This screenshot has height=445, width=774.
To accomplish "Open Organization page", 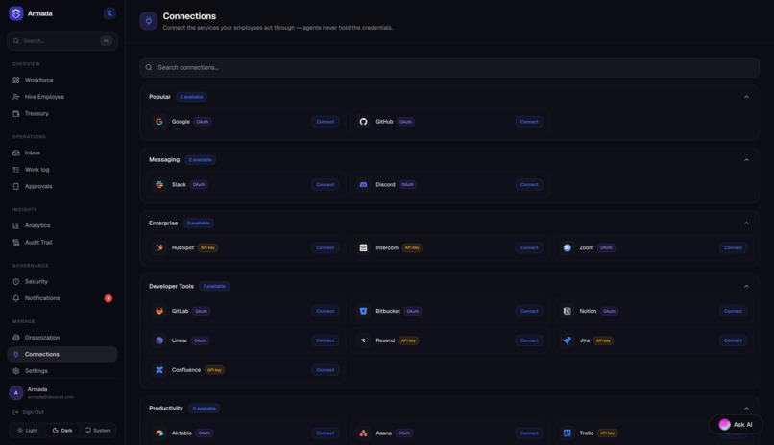I will point(62,338).
